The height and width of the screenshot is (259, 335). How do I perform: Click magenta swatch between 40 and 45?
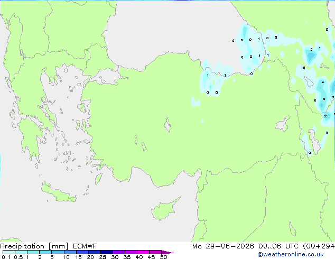tap(143, 252)
